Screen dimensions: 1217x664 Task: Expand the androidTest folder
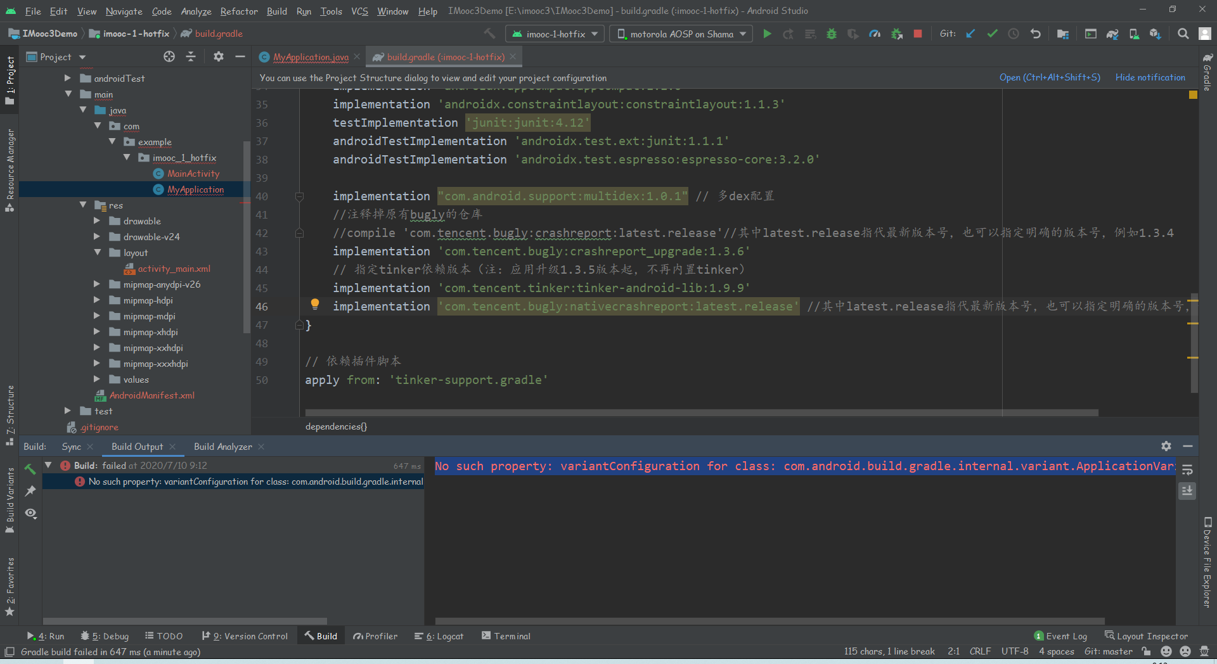pyautogui.click(x=68, y=79)
